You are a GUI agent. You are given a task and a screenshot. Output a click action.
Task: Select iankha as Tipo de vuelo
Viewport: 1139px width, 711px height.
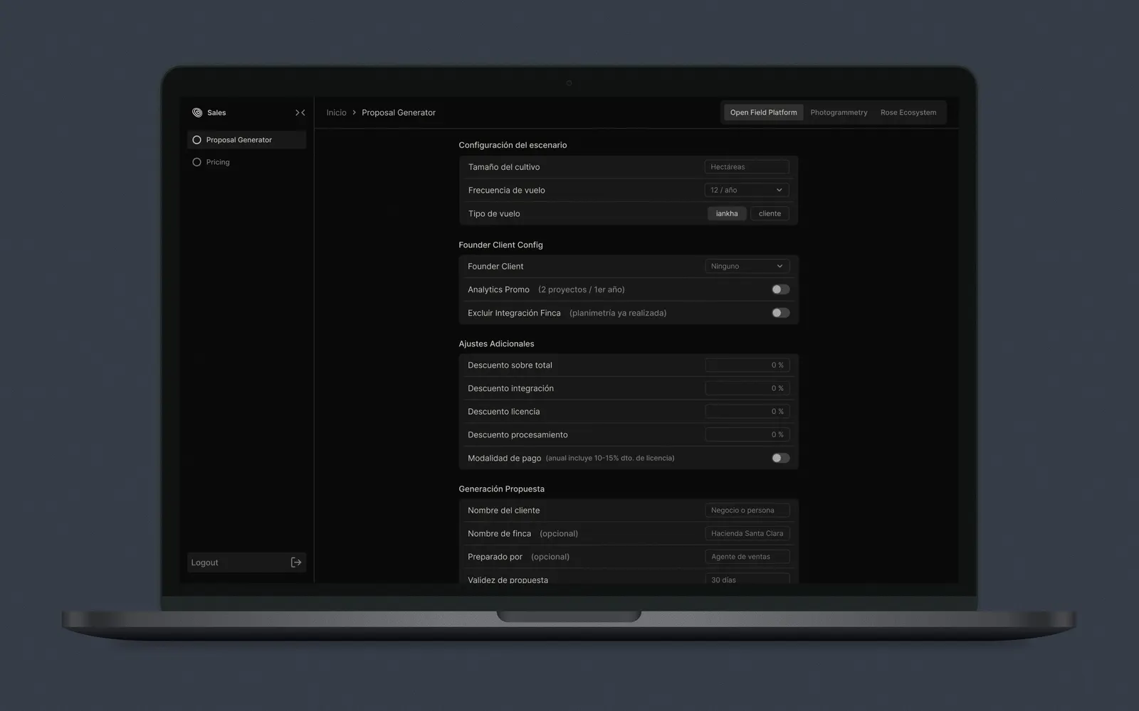tap(727, 213)
